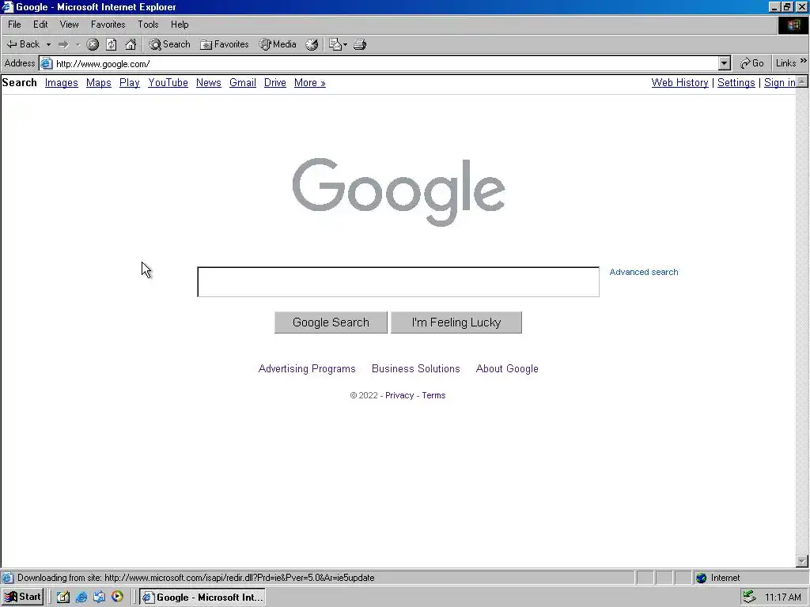This screenshot has height=607, width=810.
Task: Click the title bar Internet Explorer icon
Action: (7, 6)
